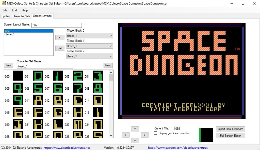Select the Screen Layouts tab
260x150 pixels.
point(42,16)
